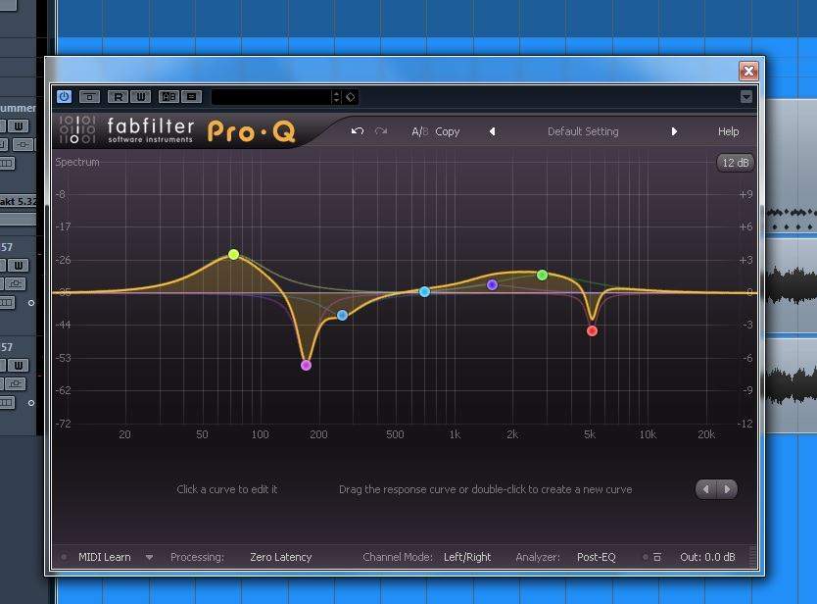Open the MIDI Learn dropdown arrow
817x604 pixels.
pyautogui.click(x=149, y=557)
